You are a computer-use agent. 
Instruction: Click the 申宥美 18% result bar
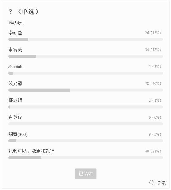(x=85, y=56)
